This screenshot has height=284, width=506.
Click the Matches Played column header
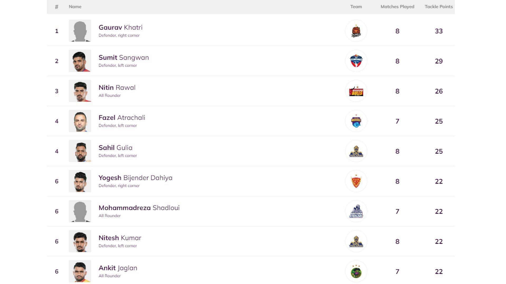(x=397, y=7)
